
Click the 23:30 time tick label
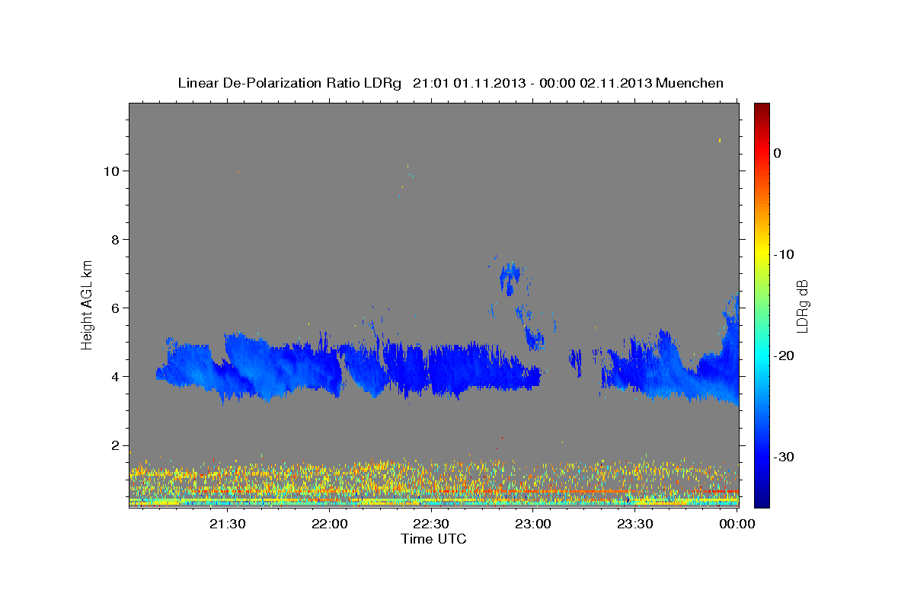coord(635,524)
